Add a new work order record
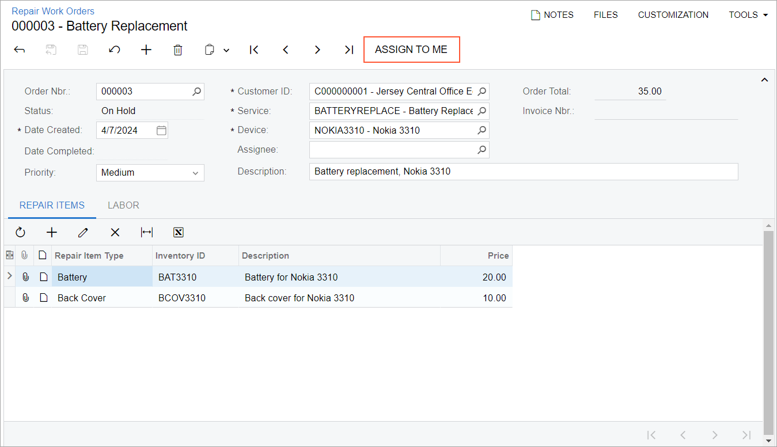This screenshot has width=777, height=447. [x=146, y=50]
